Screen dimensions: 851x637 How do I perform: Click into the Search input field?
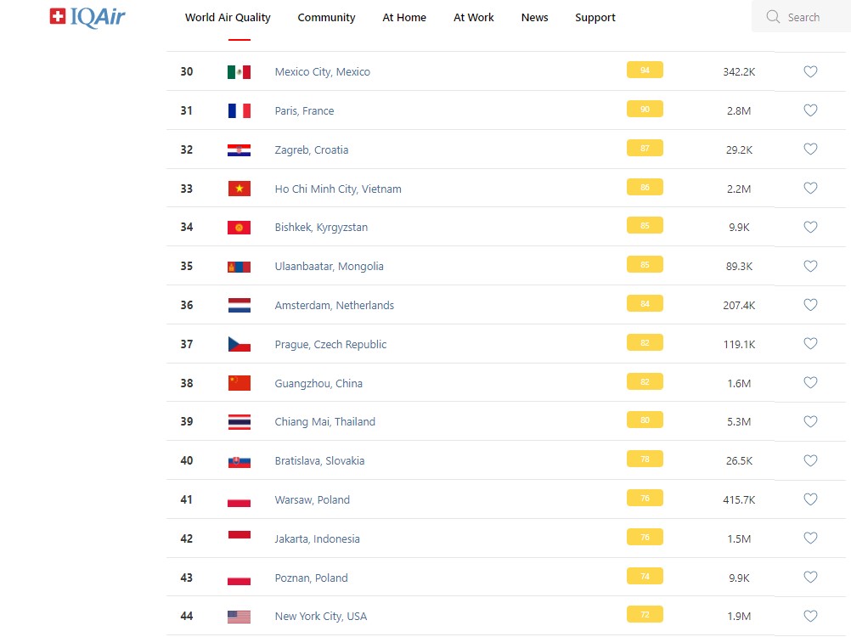pos(811,17)
